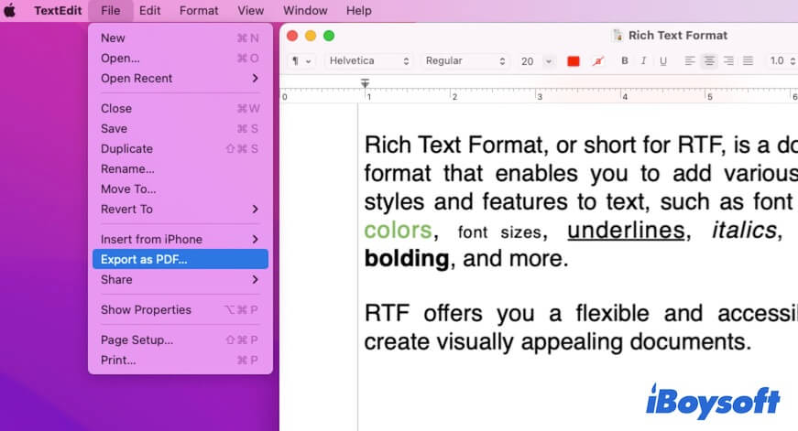The image size is (798, 431).
Task: Zoom the window with the green button
Action: (329, 36)
